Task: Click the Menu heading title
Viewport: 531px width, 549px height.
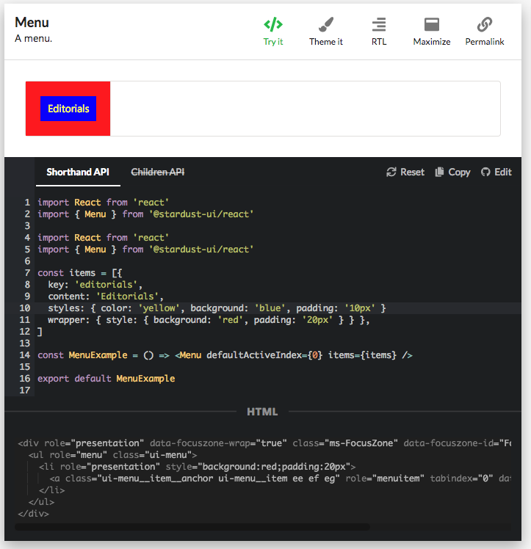Action: (32, 23)
